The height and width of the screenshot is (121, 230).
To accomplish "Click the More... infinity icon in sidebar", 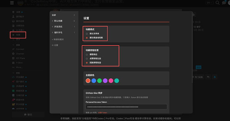I will click(13, 67).
